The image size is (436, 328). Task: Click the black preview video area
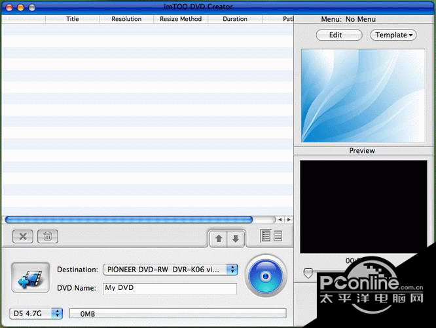click(363, 207)
